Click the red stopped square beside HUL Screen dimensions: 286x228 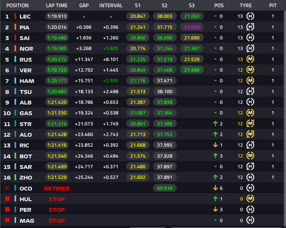click(x=7, y=198)
